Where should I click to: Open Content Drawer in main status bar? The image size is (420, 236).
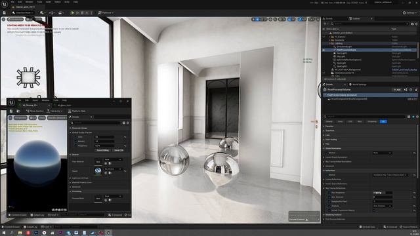(10, 227)
